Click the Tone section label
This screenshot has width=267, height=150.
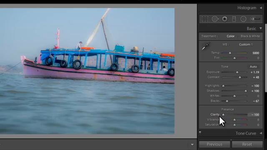[224, 67]
